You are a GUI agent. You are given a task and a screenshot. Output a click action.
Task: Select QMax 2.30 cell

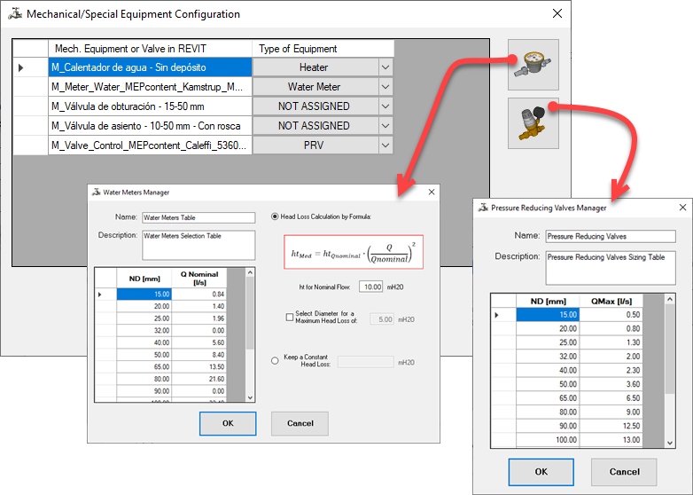[611, 370]
